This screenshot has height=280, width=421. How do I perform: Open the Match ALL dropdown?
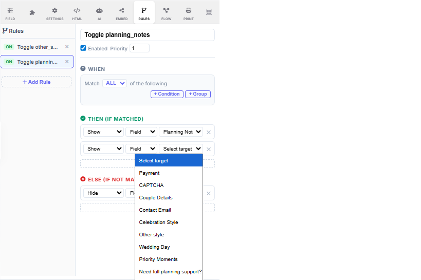(115, 83)
